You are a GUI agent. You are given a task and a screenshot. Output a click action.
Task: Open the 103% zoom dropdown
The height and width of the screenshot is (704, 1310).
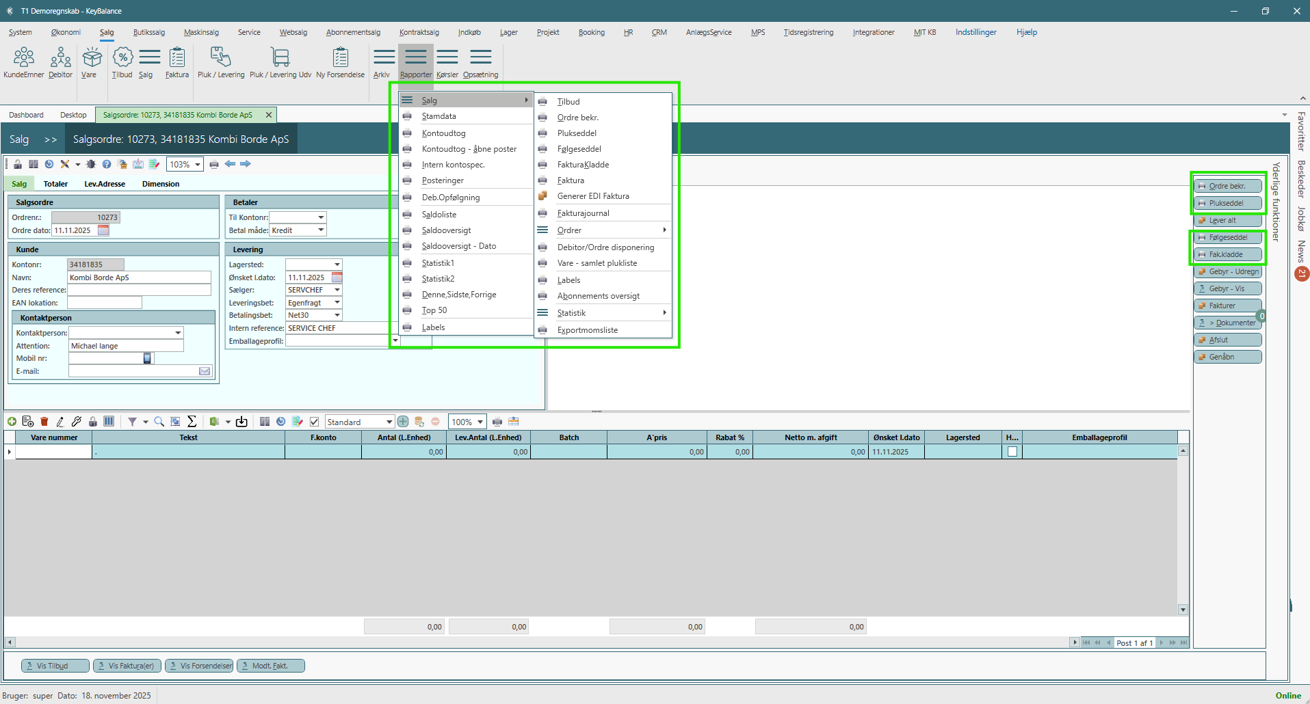pyautogui.click(x=198, y=165)
